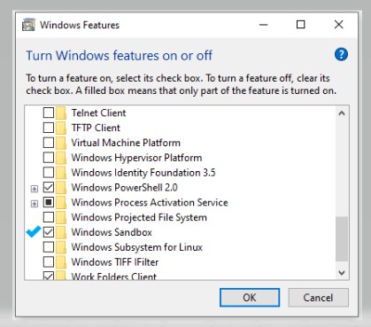Select the Telnet Client label
Screen dimensions: 371x327
point(98,113)
